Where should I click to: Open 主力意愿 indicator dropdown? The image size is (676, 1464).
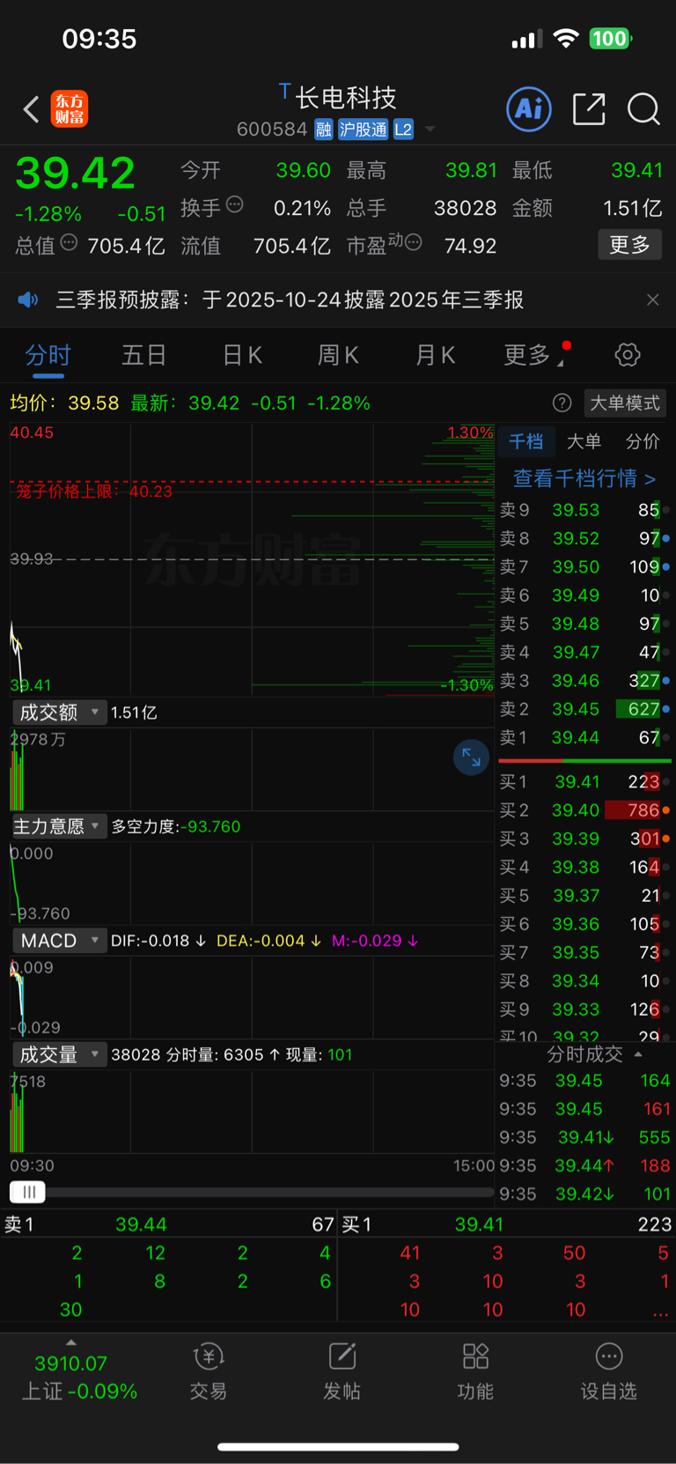(x=59, y=826)
